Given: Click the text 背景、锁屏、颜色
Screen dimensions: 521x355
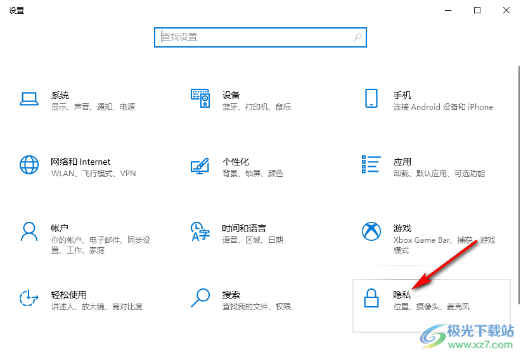Looking at the screenshot, I should click(x=252, y=173).
